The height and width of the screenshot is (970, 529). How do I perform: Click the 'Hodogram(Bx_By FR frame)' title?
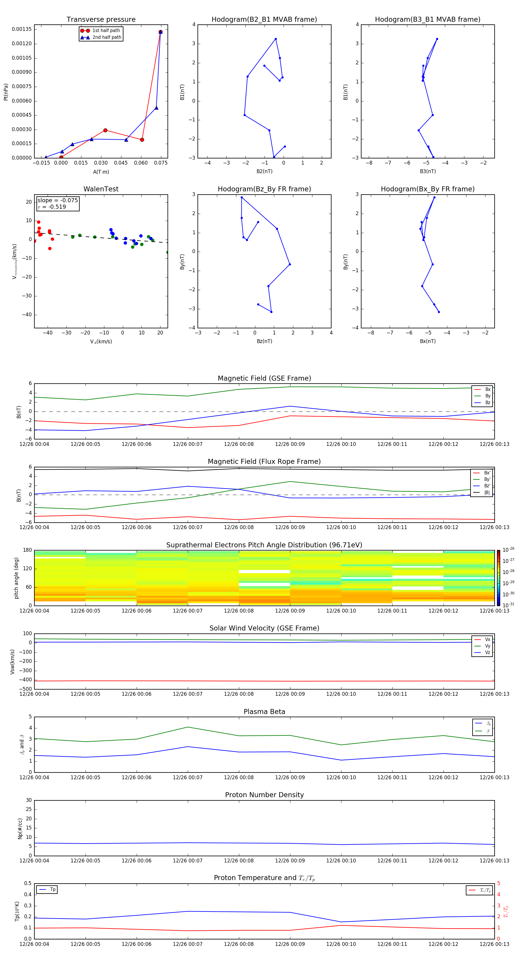(x=428, y=189)
